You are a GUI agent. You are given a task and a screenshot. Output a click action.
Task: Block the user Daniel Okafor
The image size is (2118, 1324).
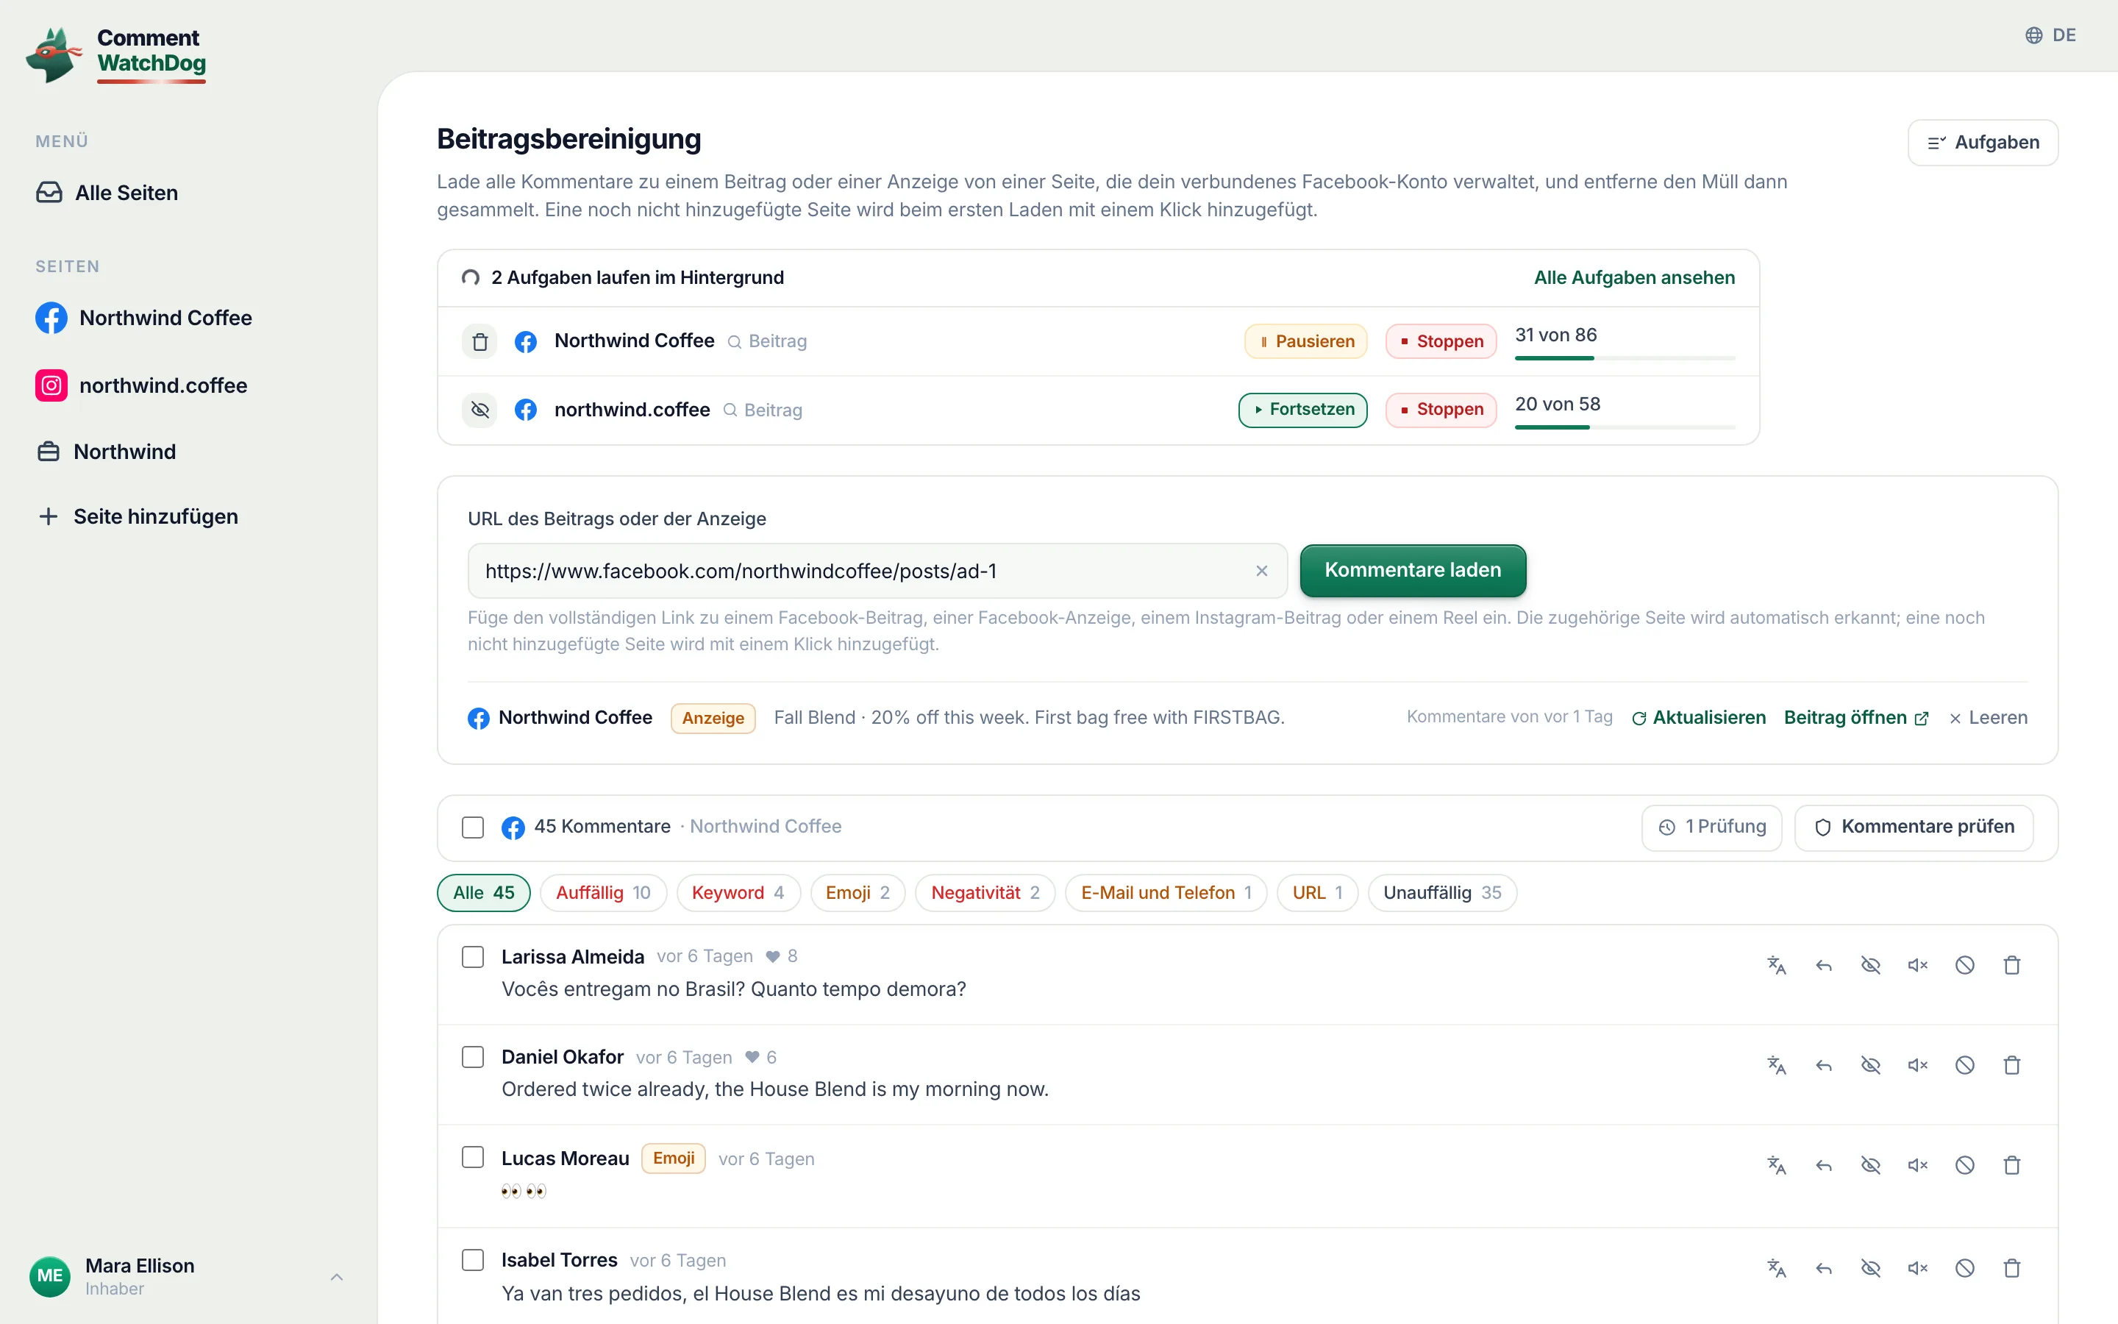(x=1965, y=1065)
